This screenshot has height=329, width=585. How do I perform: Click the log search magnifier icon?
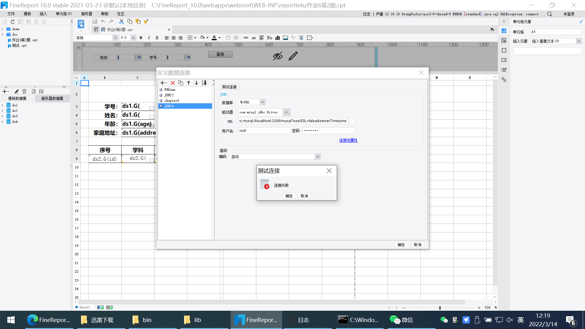coord(550,14)
